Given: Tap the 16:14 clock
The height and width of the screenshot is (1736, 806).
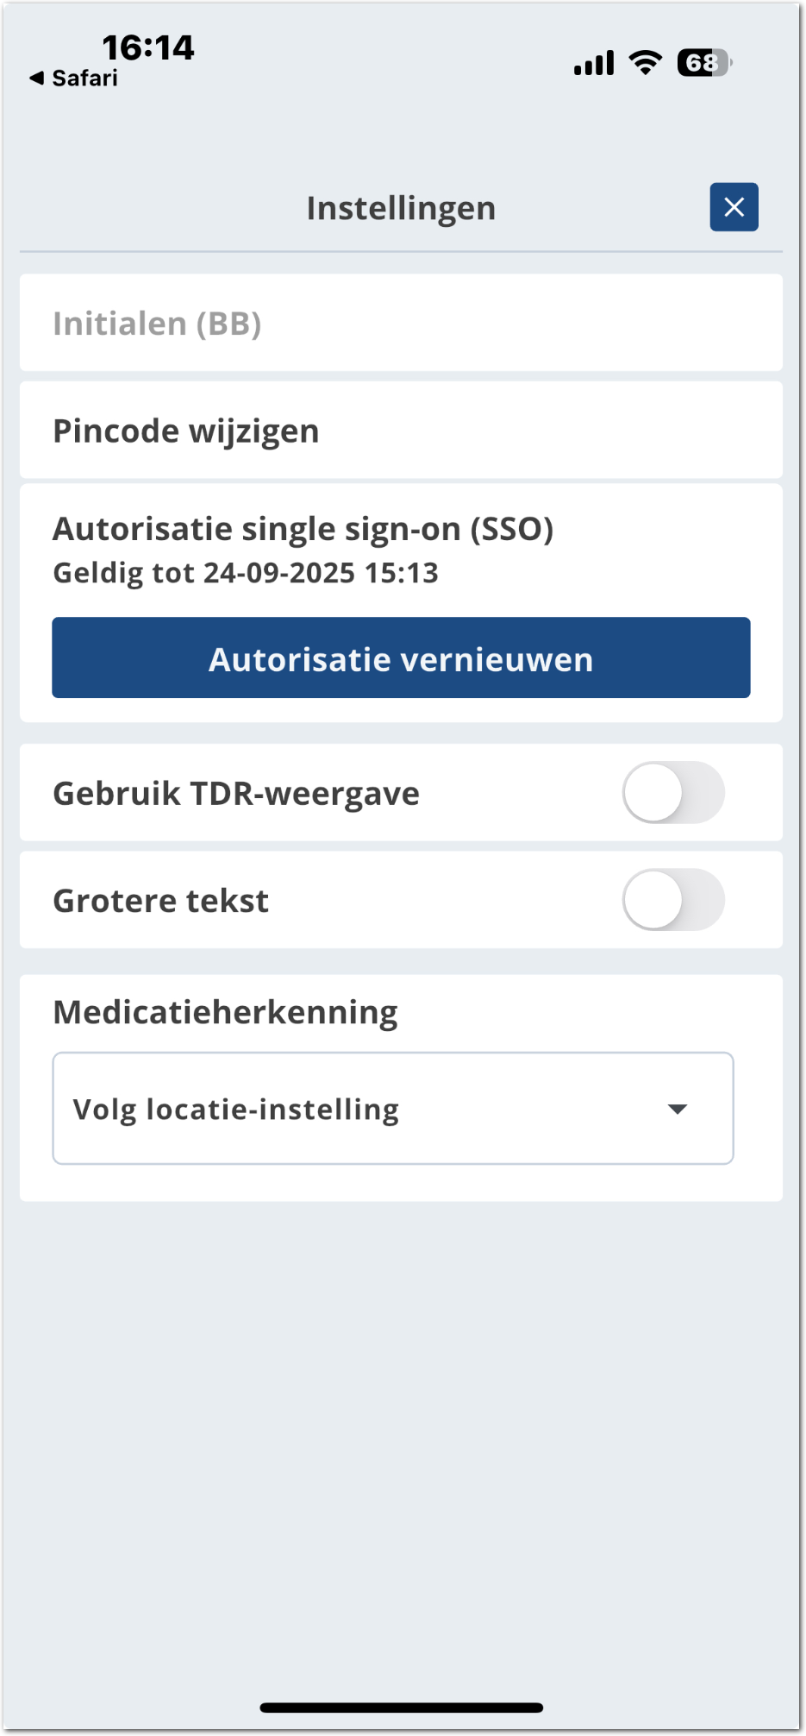Looking at the screenshot, I should [148, 47].
